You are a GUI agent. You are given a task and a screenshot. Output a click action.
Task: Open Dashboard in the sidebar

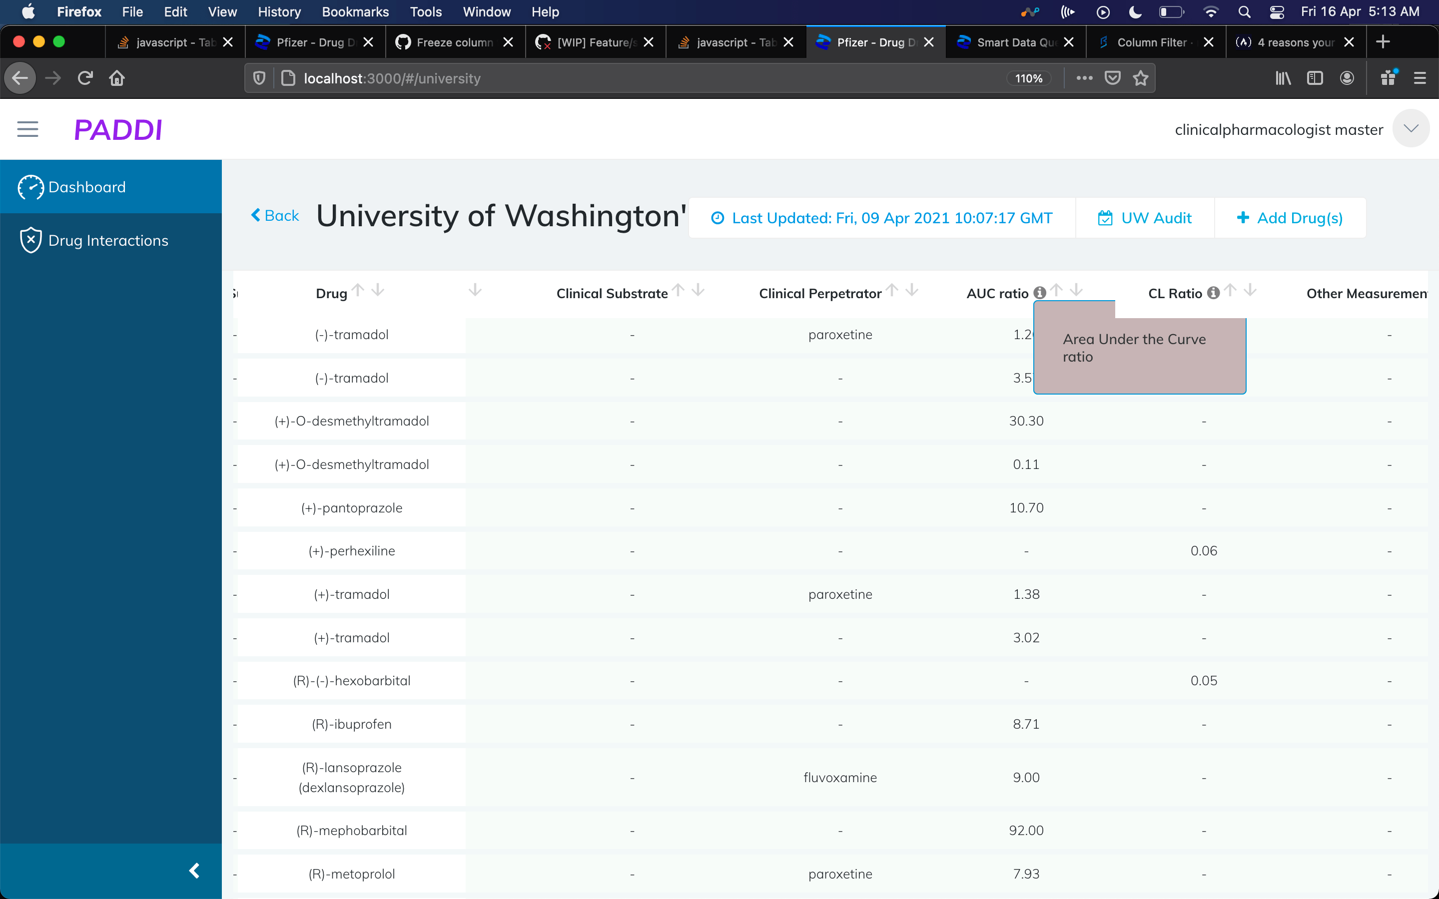tap(110, 187)
